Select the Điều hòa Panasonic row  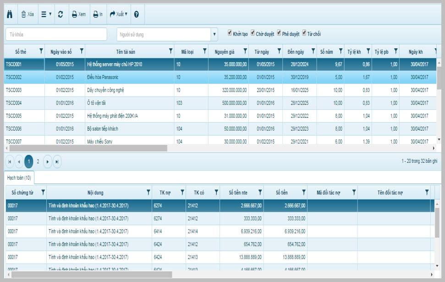tap(220, 77)
